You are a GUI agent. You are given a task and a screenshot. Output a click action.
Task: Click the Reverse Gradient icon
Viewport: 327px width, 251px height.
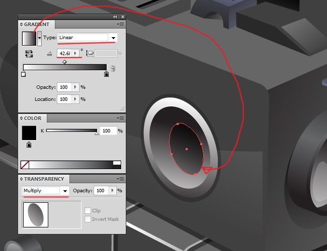[29, 54]
